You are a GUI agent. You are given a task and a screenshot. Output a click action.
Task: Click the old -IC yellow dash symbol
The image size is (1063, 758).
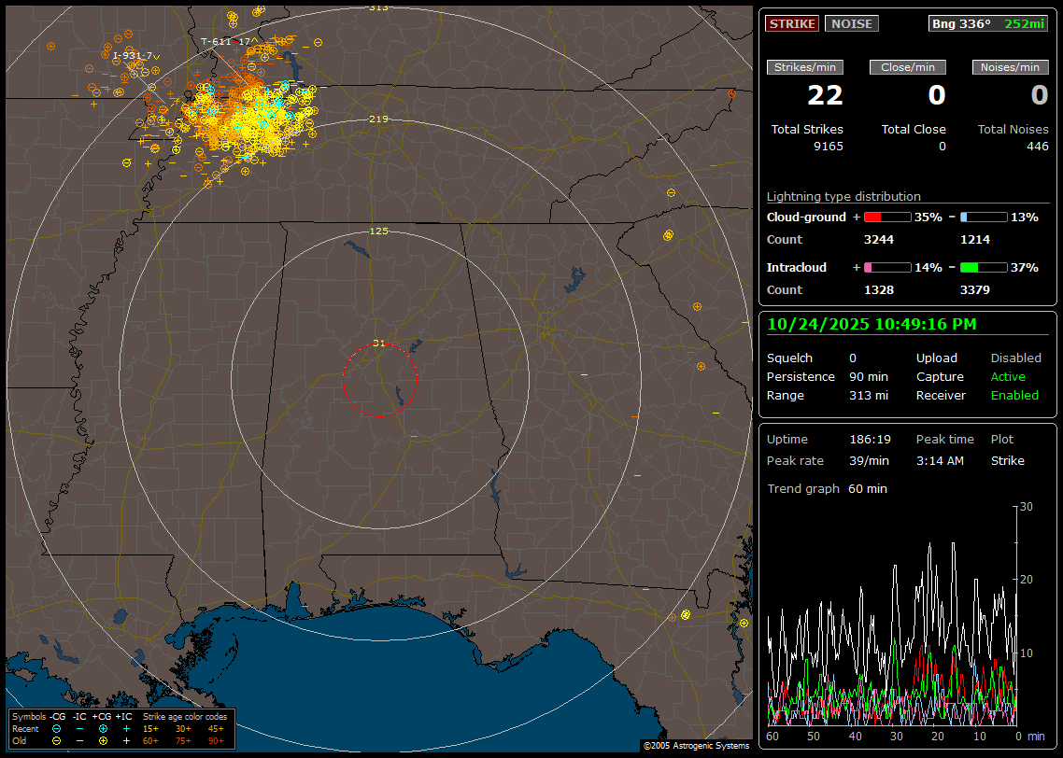[x=79, y=740]
